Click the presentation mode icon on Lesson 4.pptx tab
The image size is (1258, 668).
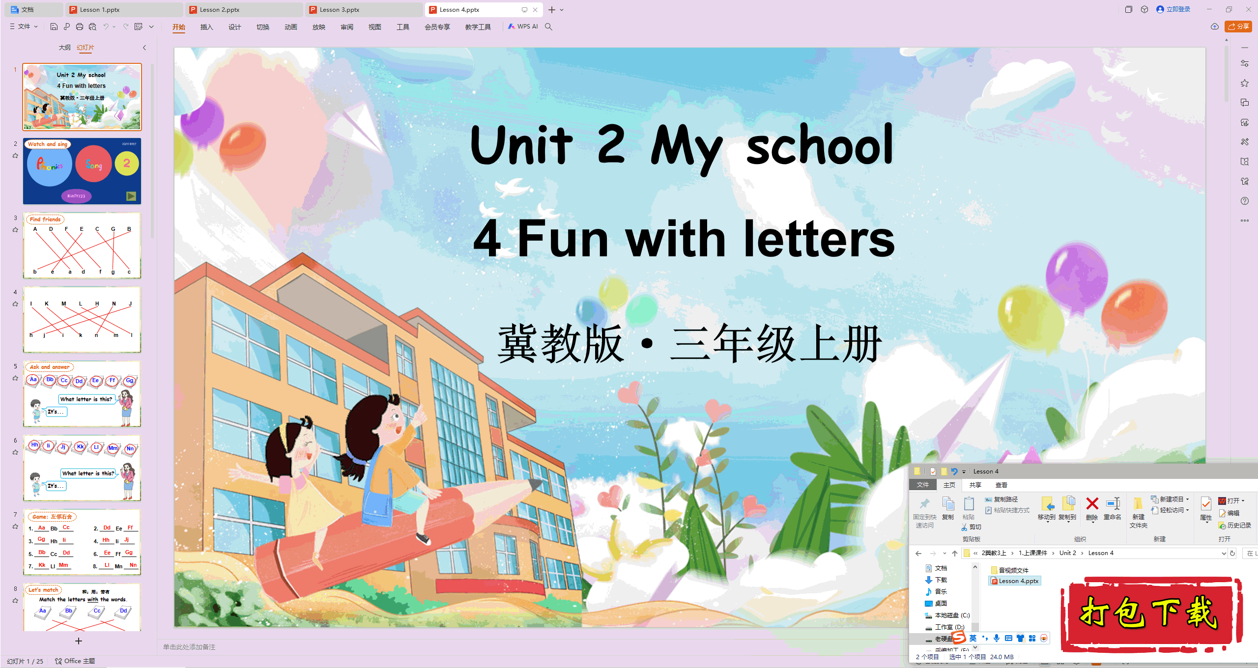524,9
